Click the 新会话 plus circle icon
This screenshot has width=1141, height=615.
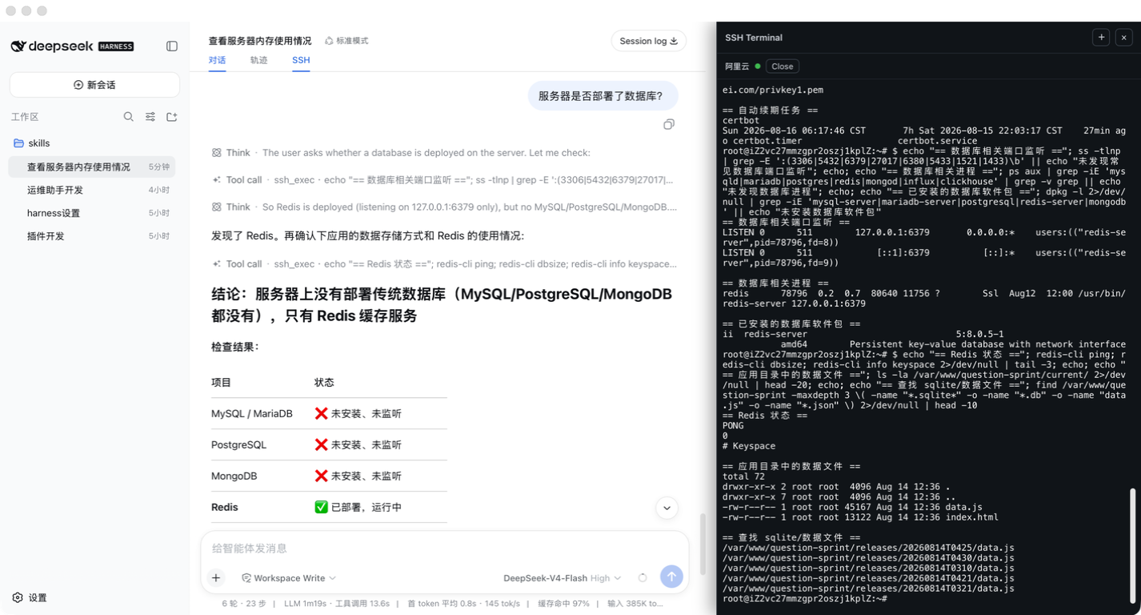[78, 85]
